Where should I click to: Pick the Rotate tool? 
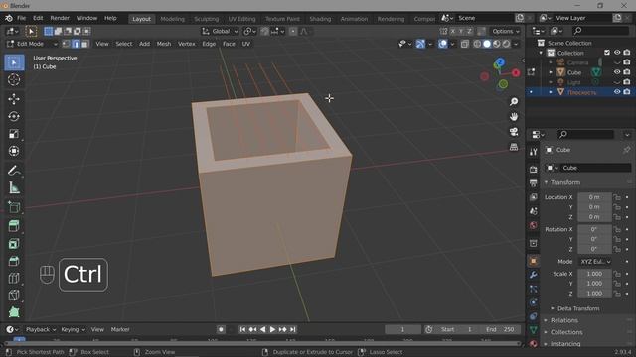point(14,117)
